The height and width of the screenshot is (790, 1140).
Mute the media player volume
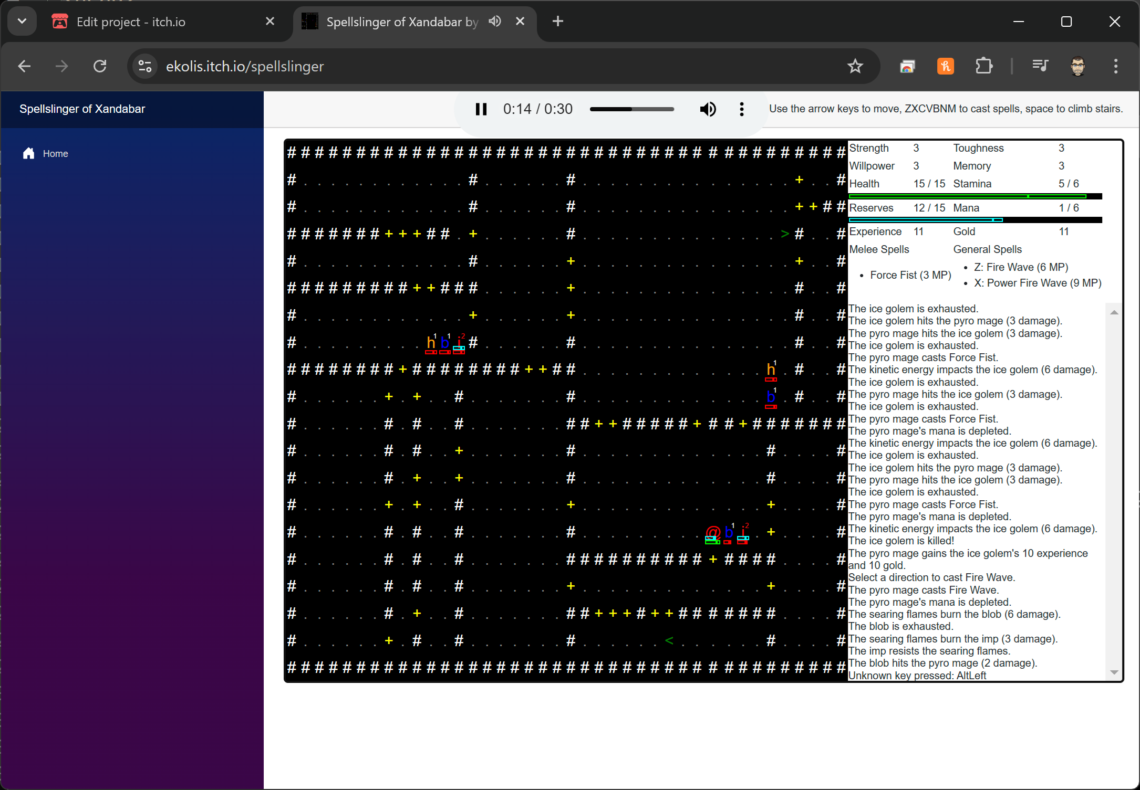tap(707, 109)
